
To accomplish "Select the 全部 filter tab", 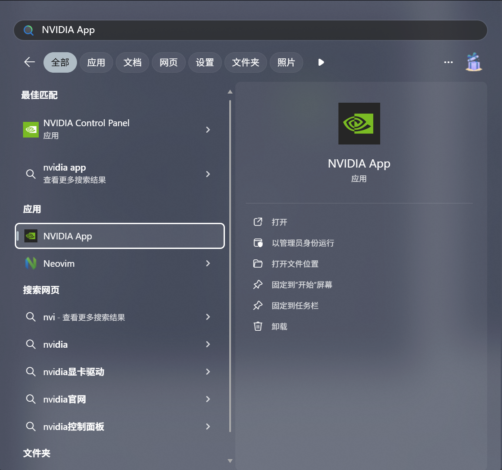I will pos(60,62).
